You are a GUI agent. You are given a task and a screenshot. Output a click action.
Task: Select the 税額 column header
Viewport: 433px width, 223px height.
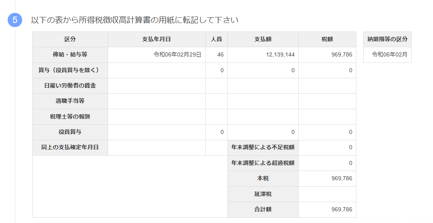tap(327, 39)
